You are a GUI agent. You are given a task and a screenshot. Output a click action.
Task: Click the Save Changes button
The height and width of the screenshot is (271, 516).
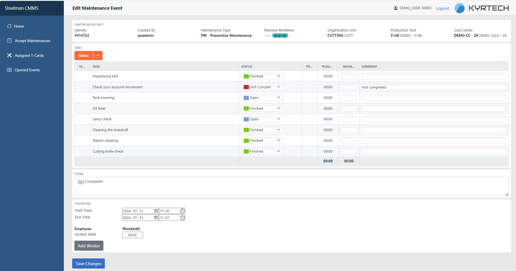coord(88,263)
